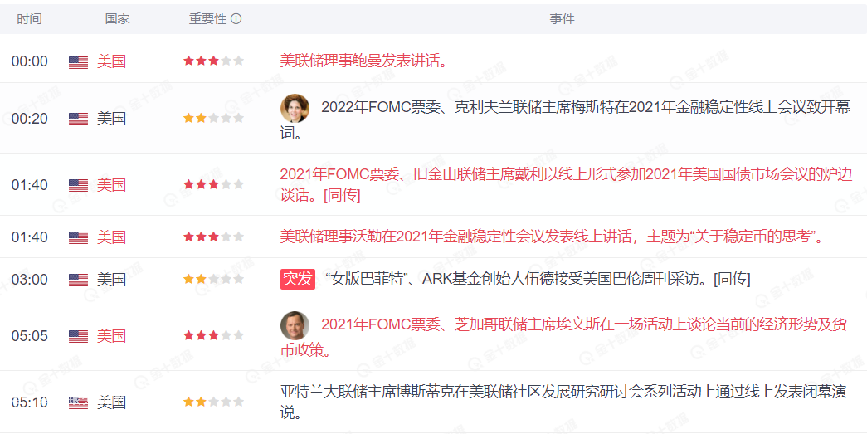Open the 埃文斯 speaker avatar photo
This screenshot has width=867, height=434.
tap(295, 325)
